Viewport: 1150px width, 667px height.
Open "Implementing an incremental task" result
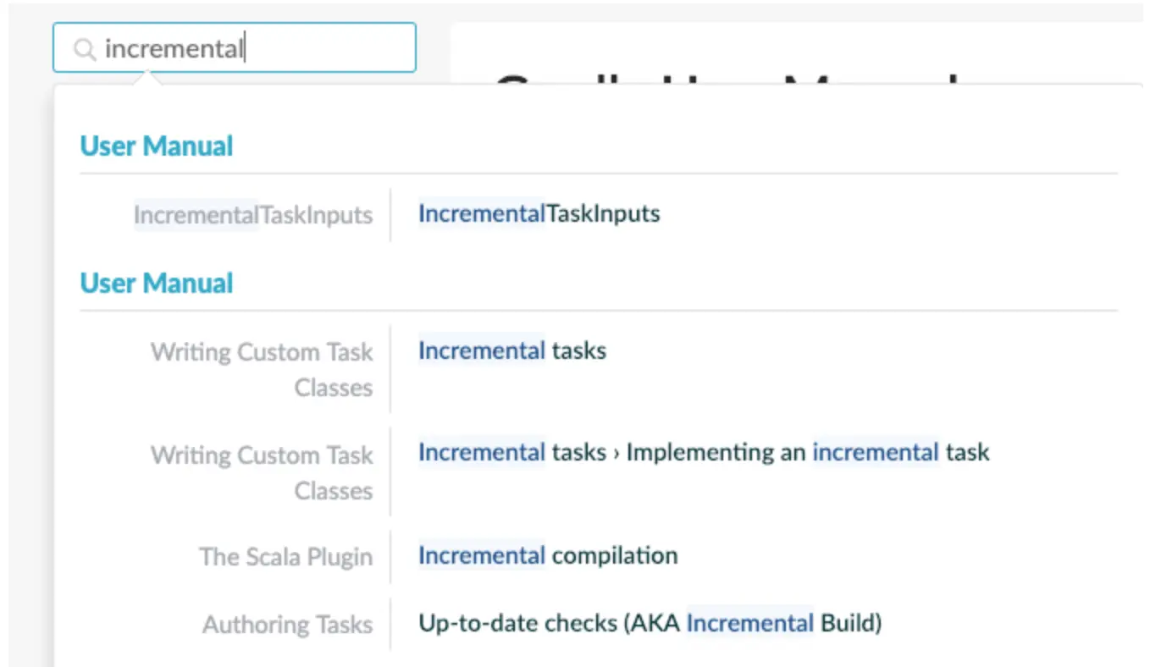pyautogui.click(x=703, y=452)
